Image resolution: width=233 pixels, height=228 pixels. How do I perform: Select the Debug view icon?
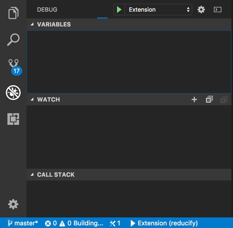coord(13,93)
